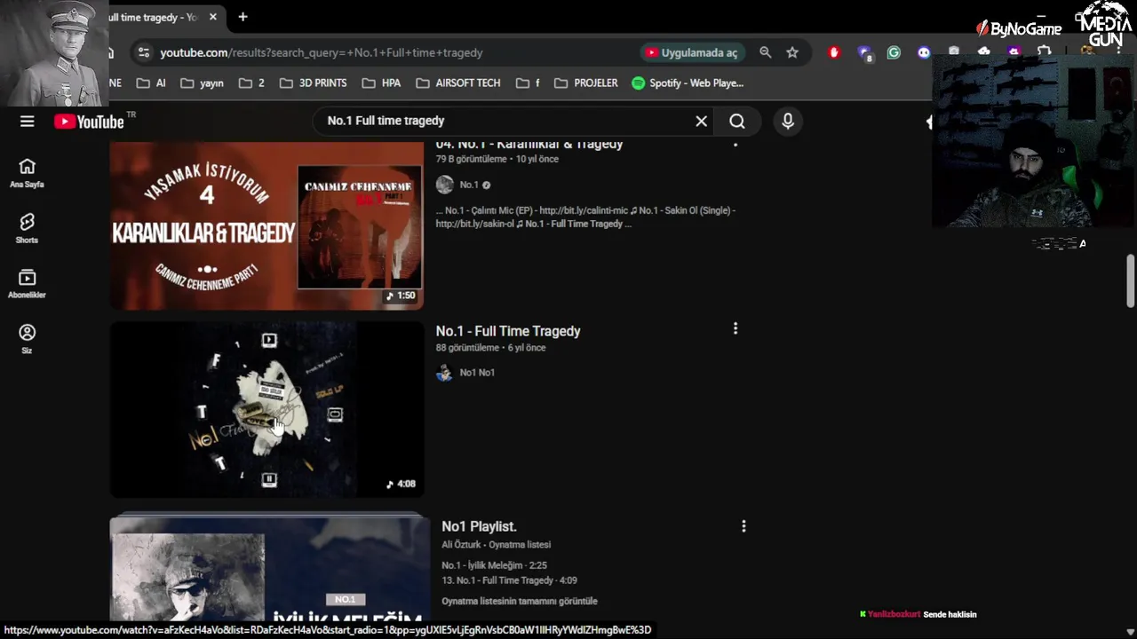The height and width of the screenshot is (639, 1137).
Task: Open options menu for Karanlıklar & Tragedy video
Action: pos(735,145)
